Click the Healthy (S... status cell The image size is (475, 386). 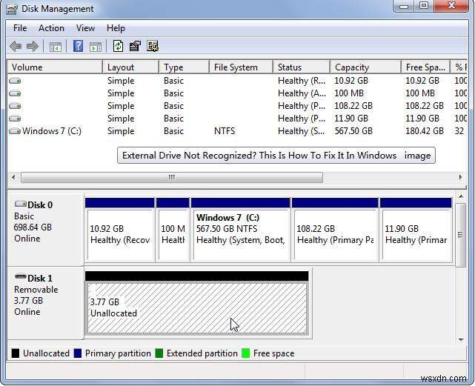[x=301, y=131]
